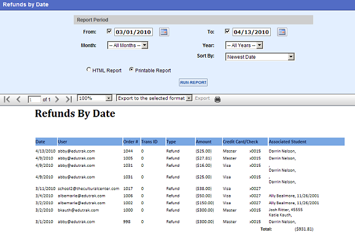Click order number 998
The height and width of the screenshot is (233, 355).
coord(127,222)
